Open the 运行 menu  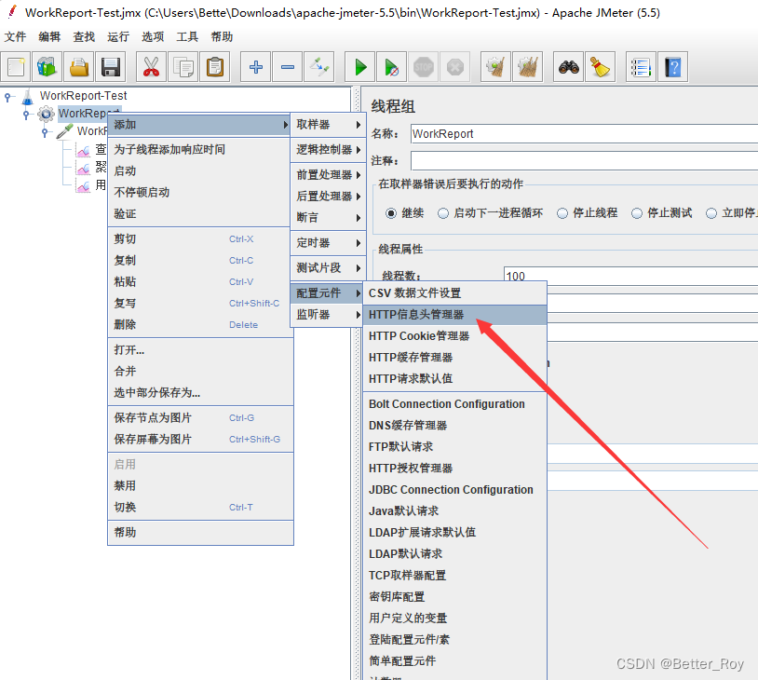point(118,36)
